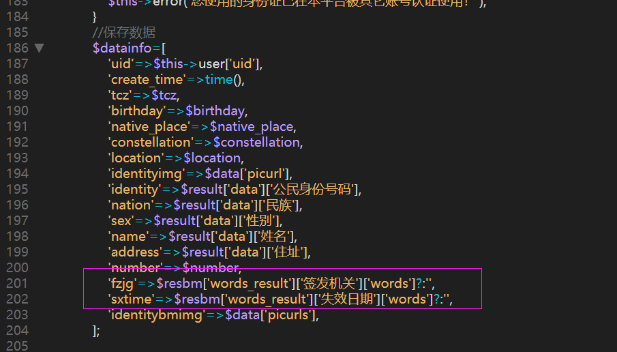Click the $native_place variable

click(x=252, y=127)
